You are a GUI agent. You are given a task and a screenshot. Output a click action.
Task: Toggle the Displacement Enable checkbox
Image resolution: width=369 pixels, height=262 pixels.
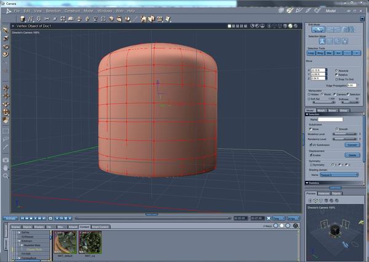pyautogui.click(x=311, y=155)
